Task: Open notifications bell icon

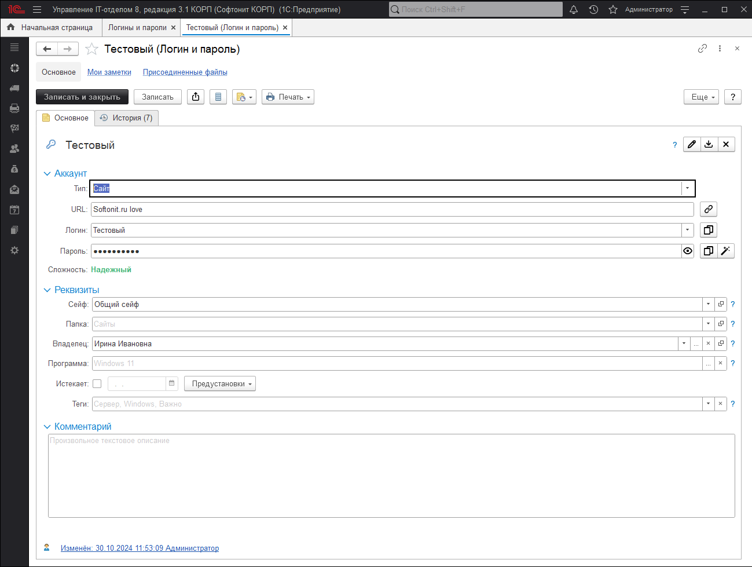Action: (574, 9)
